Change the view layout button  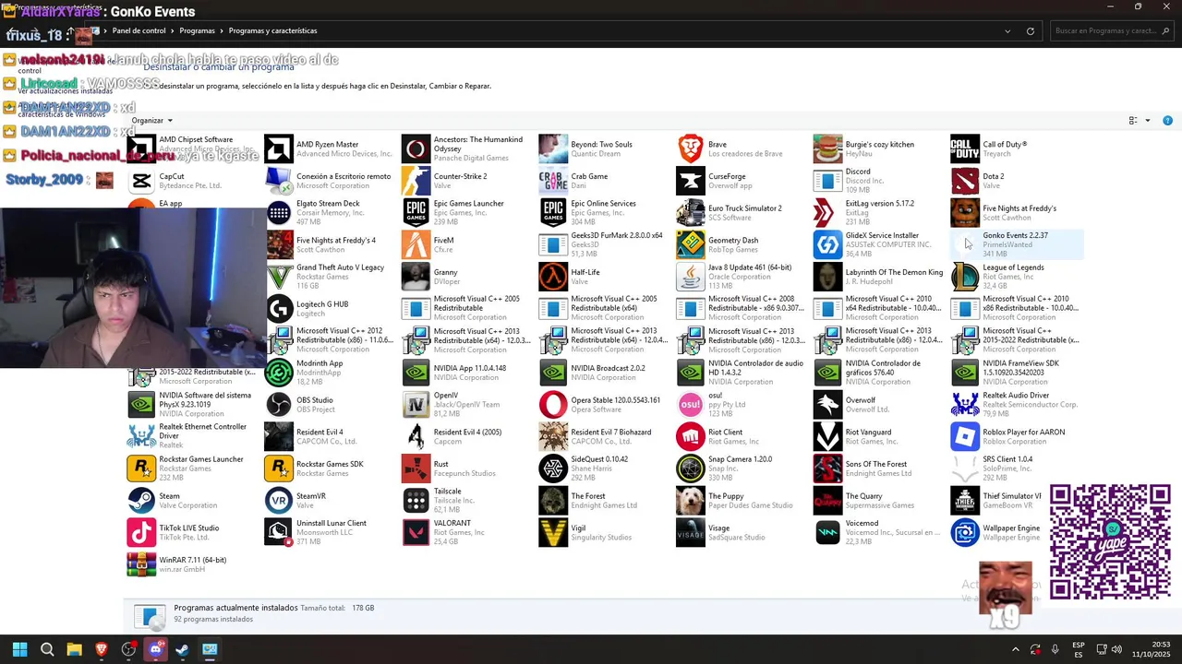(1133, 121)
